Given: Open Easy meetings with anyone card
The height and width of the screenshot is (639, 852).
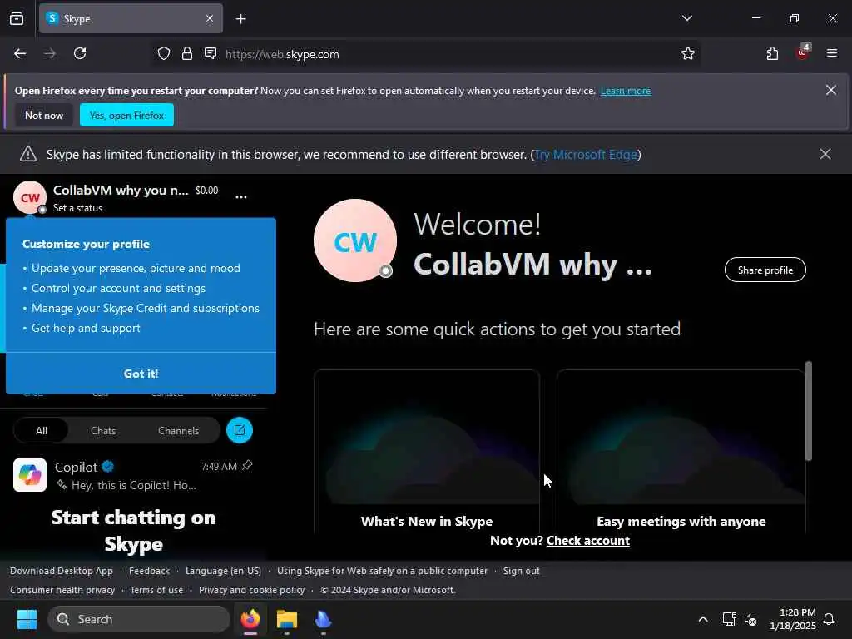Looking at the screenshot, I should pos(681,451).
